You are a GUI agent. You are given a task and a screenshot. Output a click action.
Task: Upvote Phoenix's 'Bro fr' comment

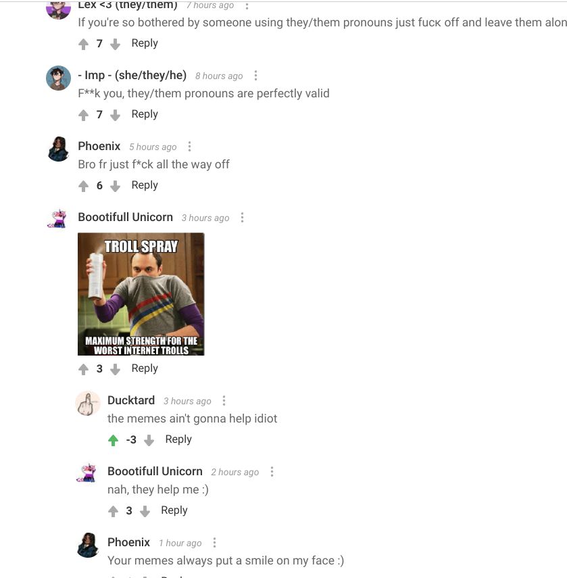click(x=84, y=186)
